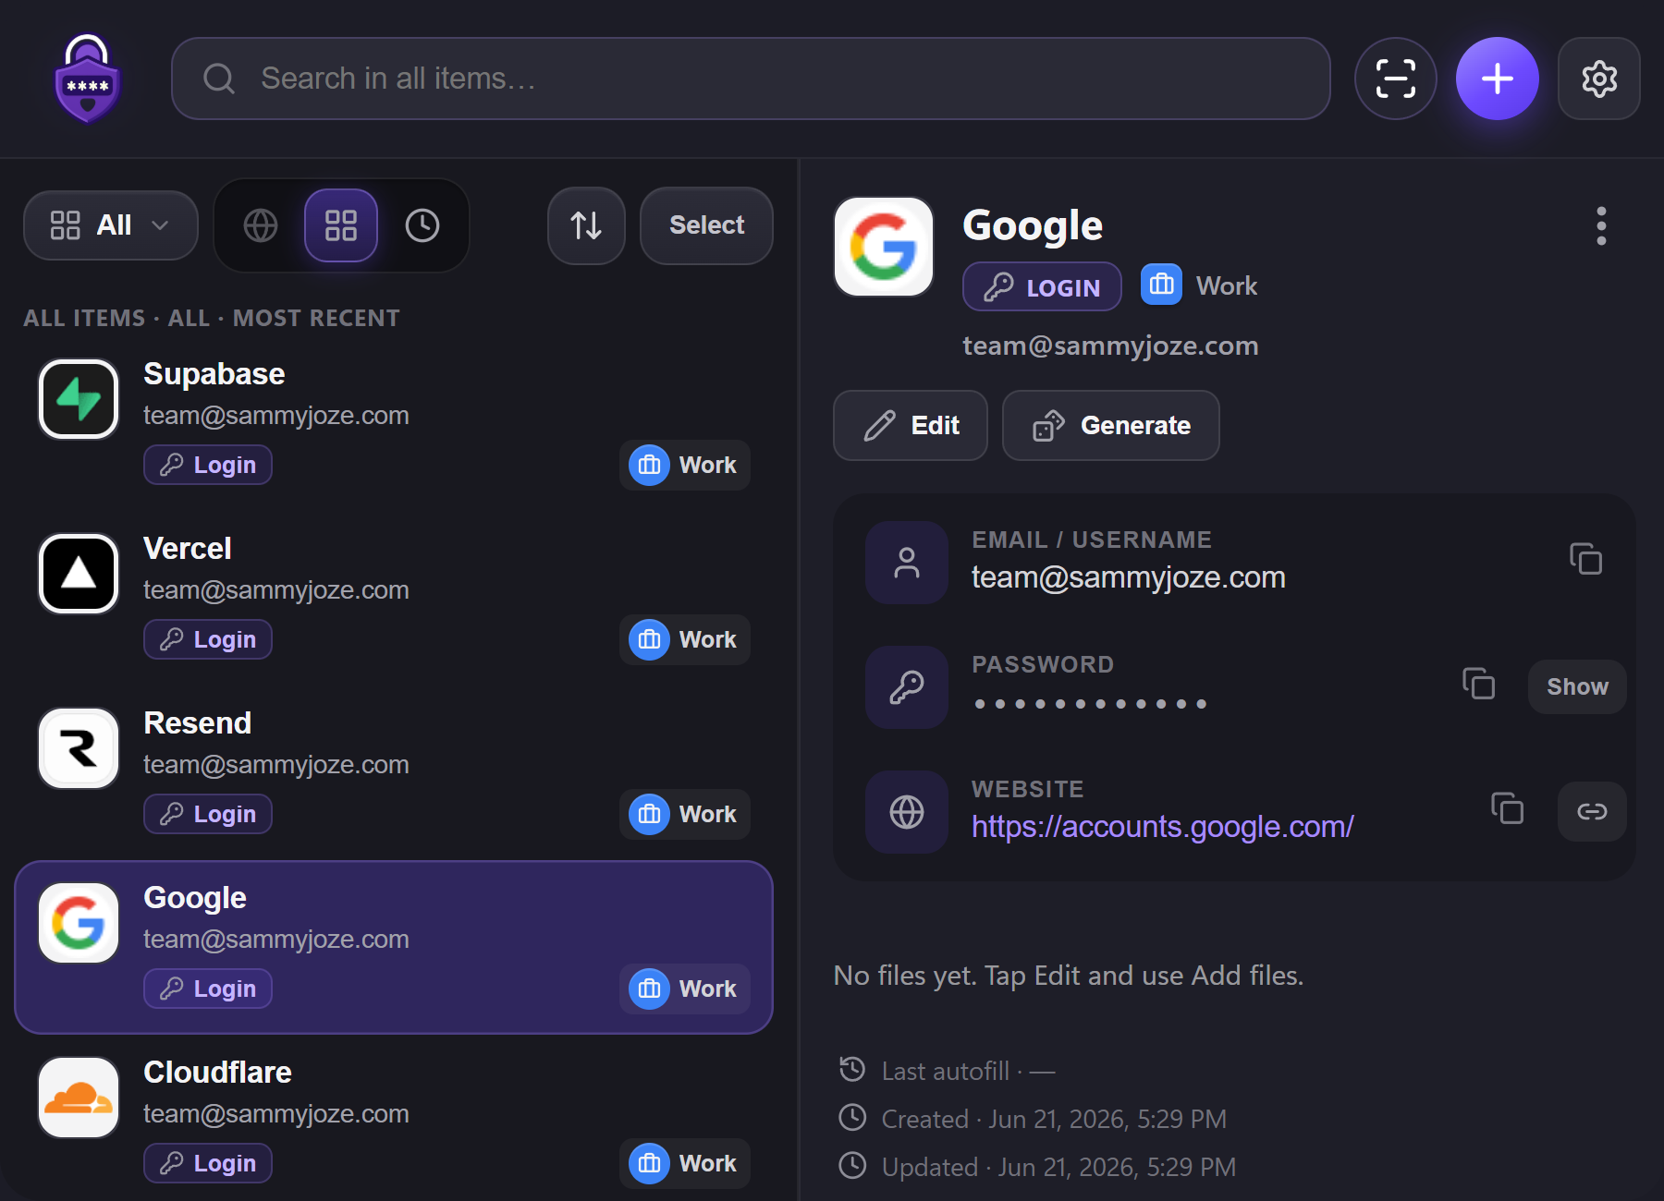Open the Supabase item
The height and width of the screenshot is (1201, 1664).
pos(394,422)
